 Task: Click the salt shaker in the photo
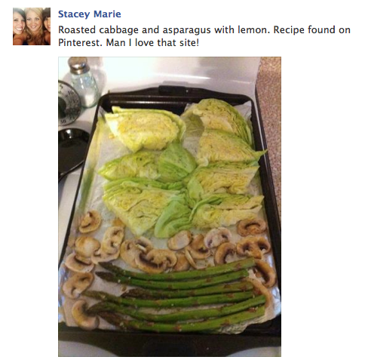(83, 82)
